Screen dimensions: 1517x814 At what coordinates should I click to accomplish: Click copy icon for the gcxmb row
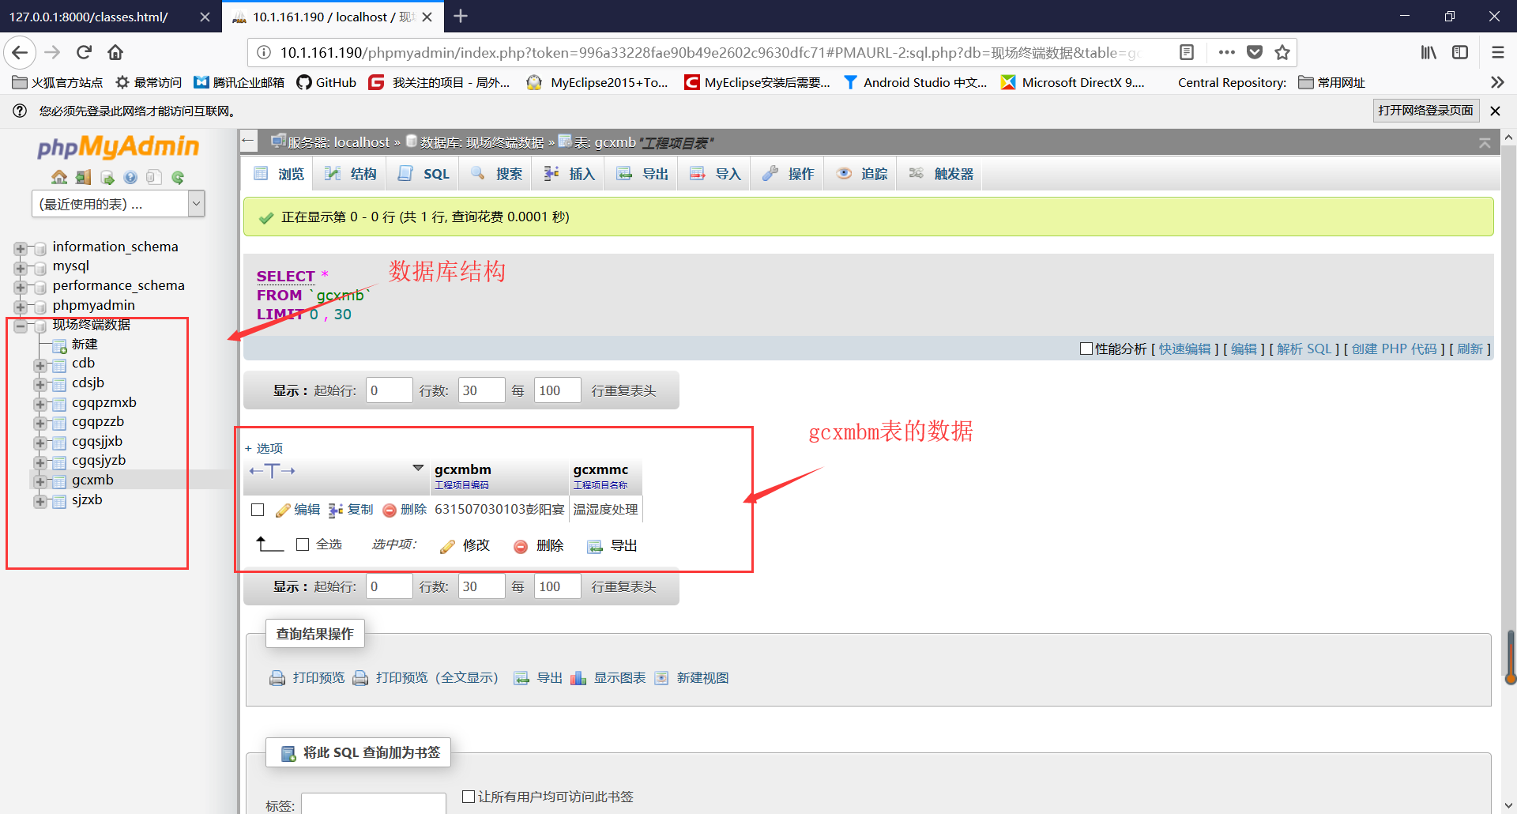pyautogui.click(x=336, y=511)
